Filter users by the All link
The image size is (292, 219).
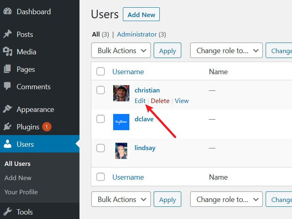96,34
